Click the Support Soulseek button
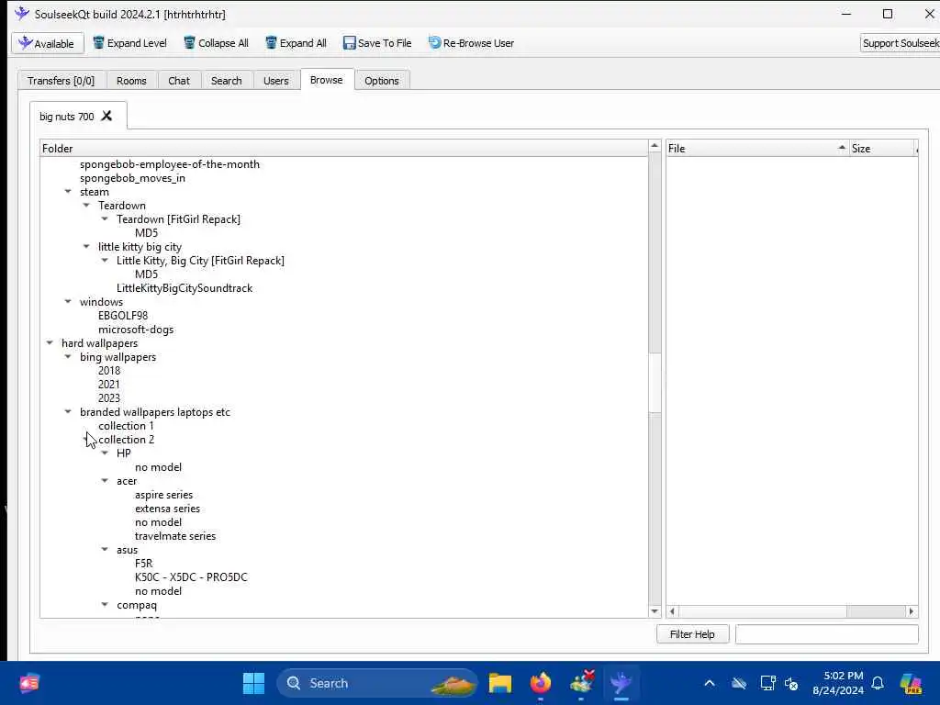 tap(900, 43)
